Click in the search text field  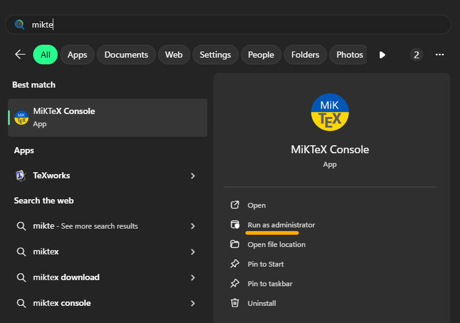coord(228,25)
